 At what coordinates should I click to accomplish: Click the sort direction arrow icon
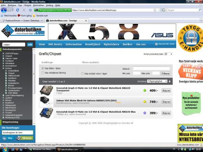(170, 81)
